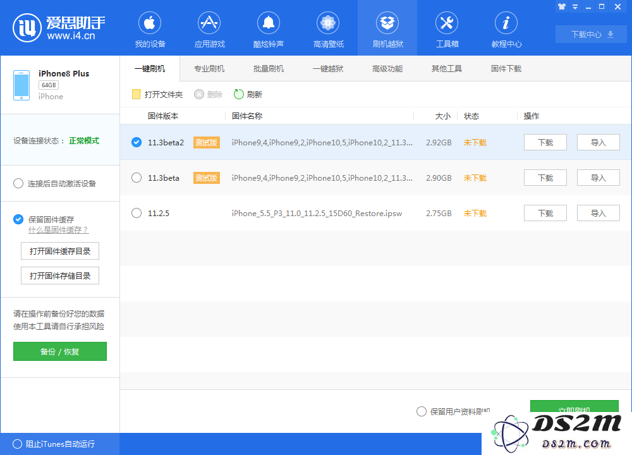Open 教程中心 info icon
The image size is (632, 455).
pos(506,23)
